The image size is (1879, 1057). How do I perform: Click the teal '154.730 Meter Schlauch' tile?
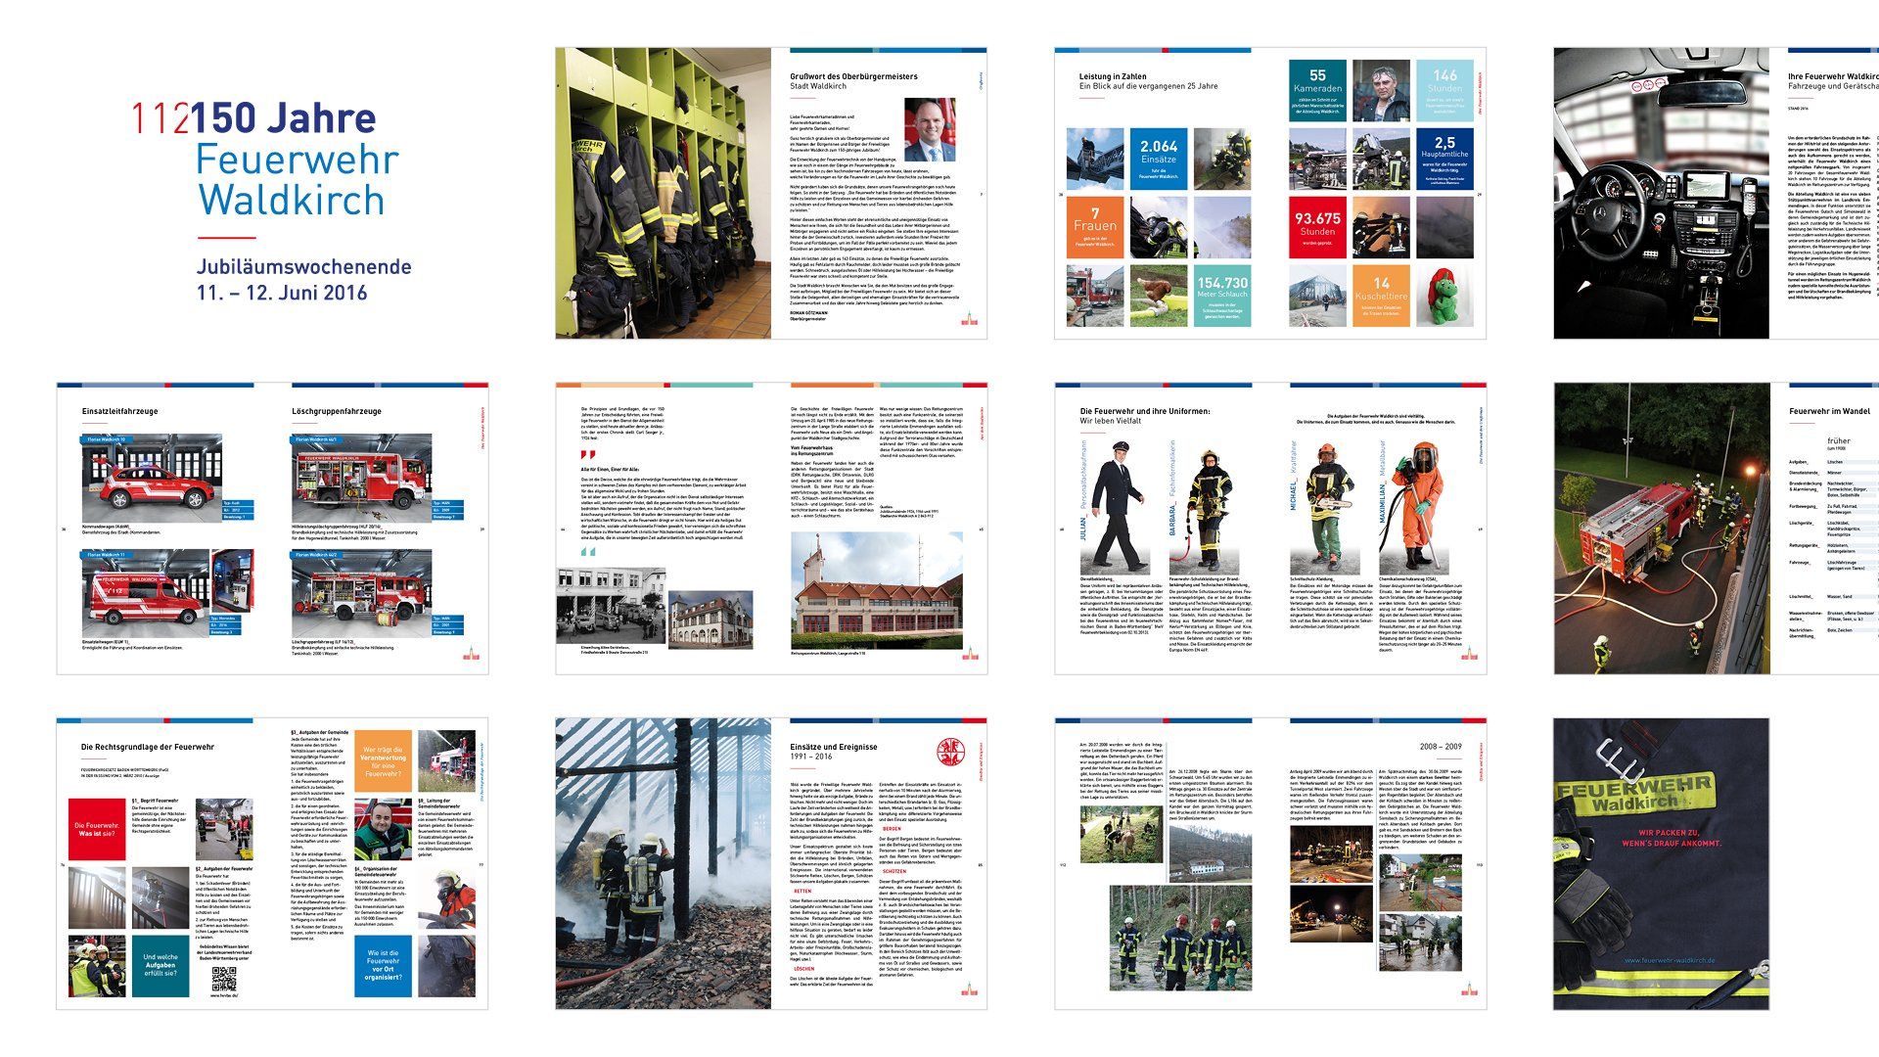point(1222,296)
